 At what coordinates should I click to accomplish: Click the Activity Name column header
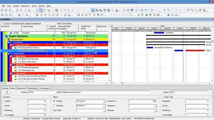34,28
